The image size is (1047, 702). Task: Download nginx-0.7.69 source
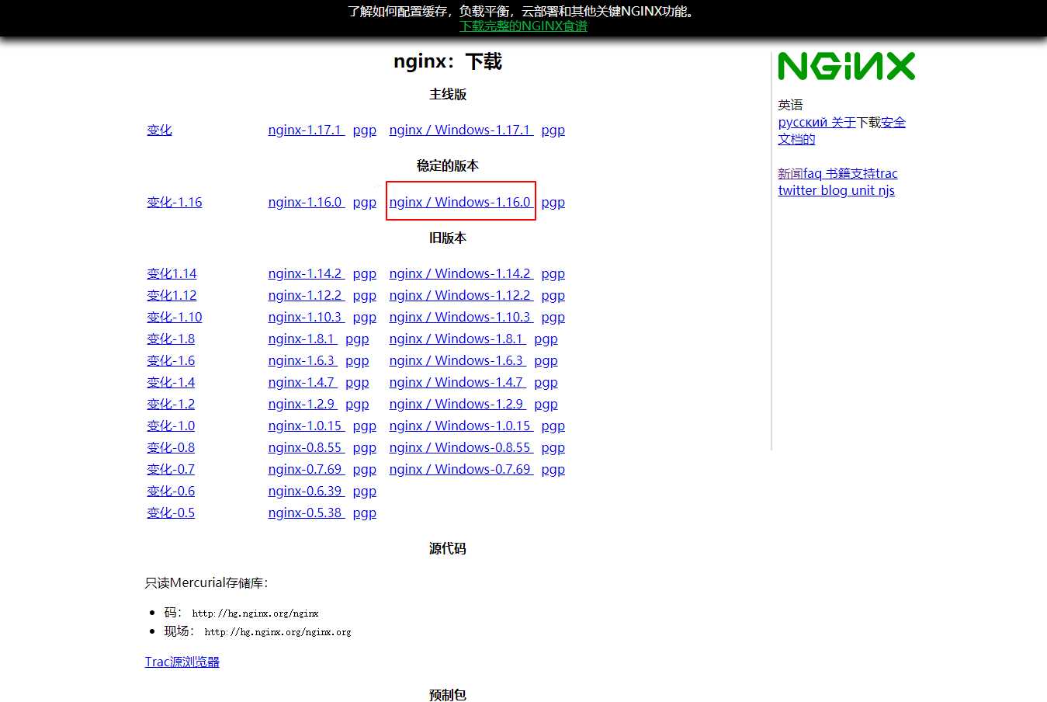(x=306, y=469)
